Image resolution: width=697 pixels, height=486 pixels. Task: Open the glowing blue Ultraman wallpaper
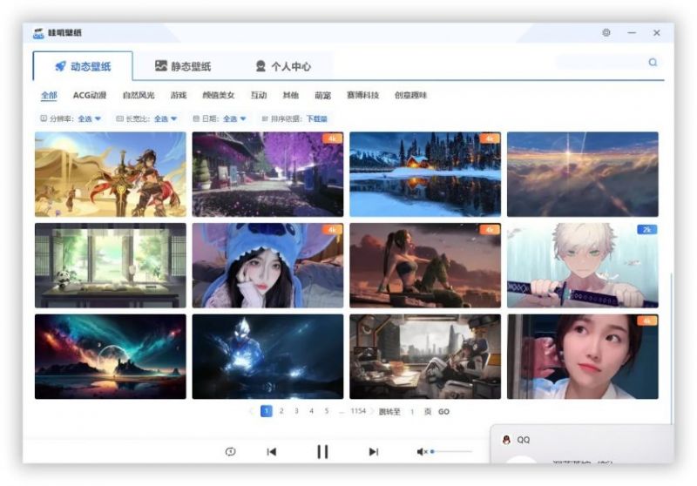pos(267,356)
